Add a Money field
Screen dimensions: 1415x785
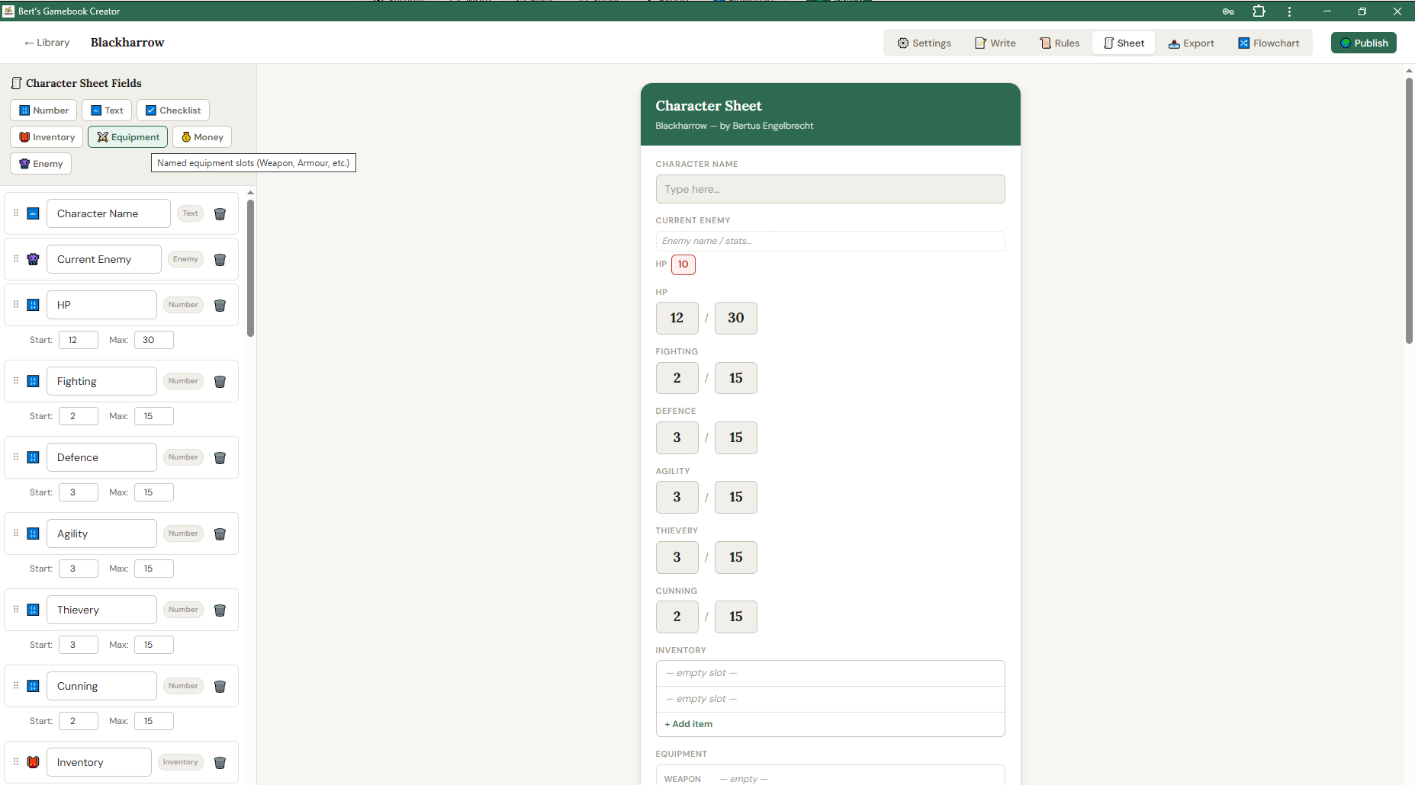pos(201,136)
